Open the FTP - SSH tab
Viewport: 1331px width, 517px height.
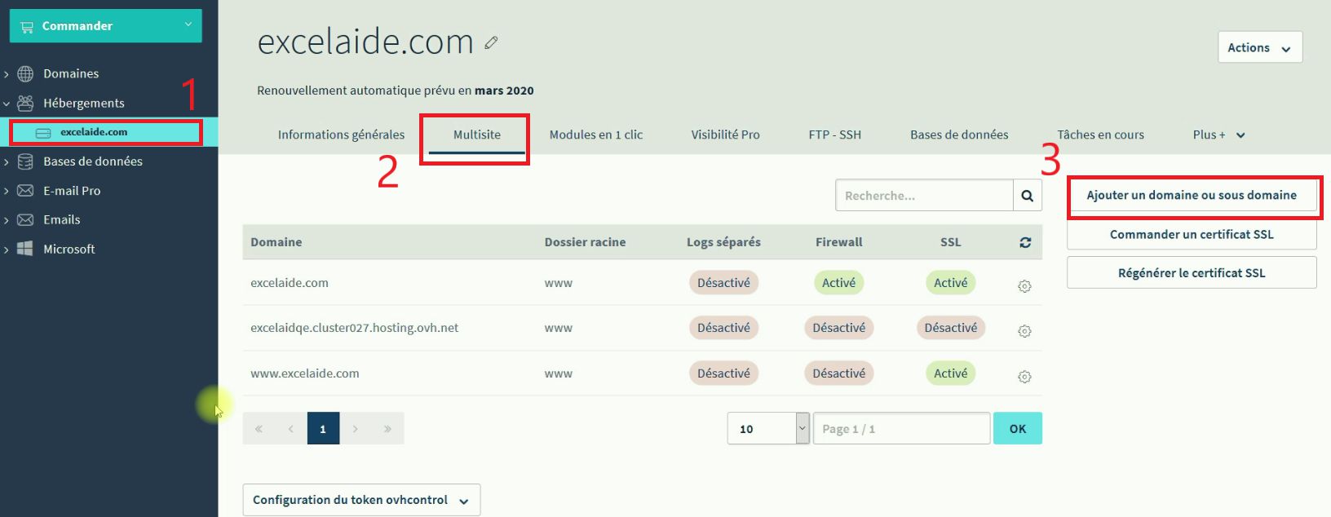835,135
